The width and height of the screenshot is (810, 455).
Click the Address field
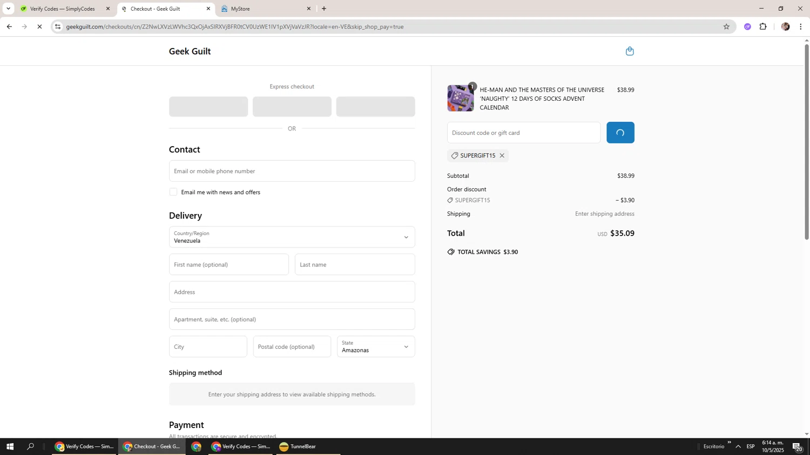(292, 292)
